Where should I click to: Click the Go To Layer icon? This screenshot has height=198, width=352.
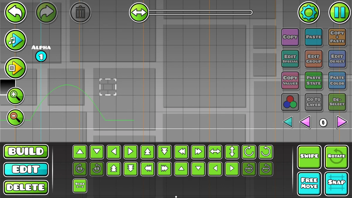(314, 102)
